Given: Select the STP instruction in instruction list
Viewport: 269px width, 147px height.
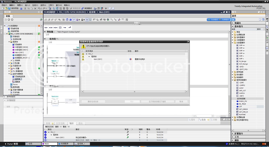Looking at the screenshot, I should click(240, 107).
